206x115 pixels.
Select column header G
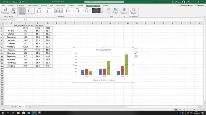coord(74,23)
